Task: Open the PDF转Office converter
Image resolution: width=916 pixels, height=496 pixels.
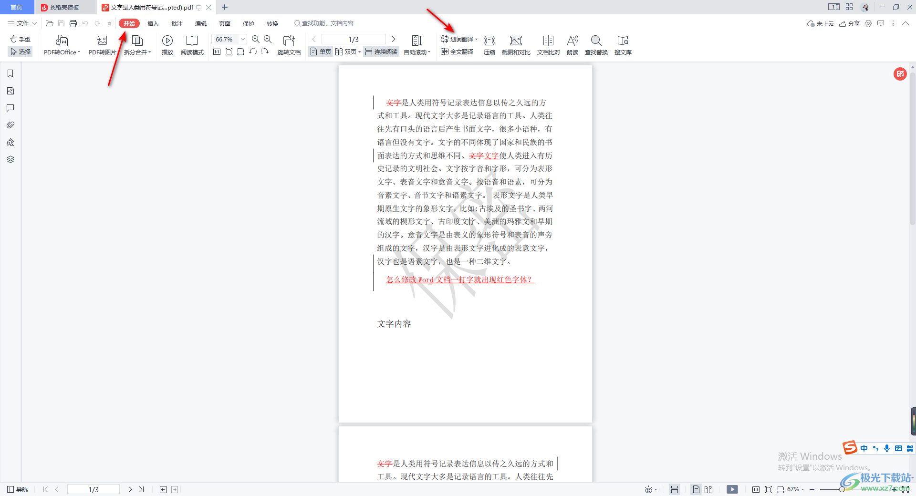Action: [x=62, y=45]
